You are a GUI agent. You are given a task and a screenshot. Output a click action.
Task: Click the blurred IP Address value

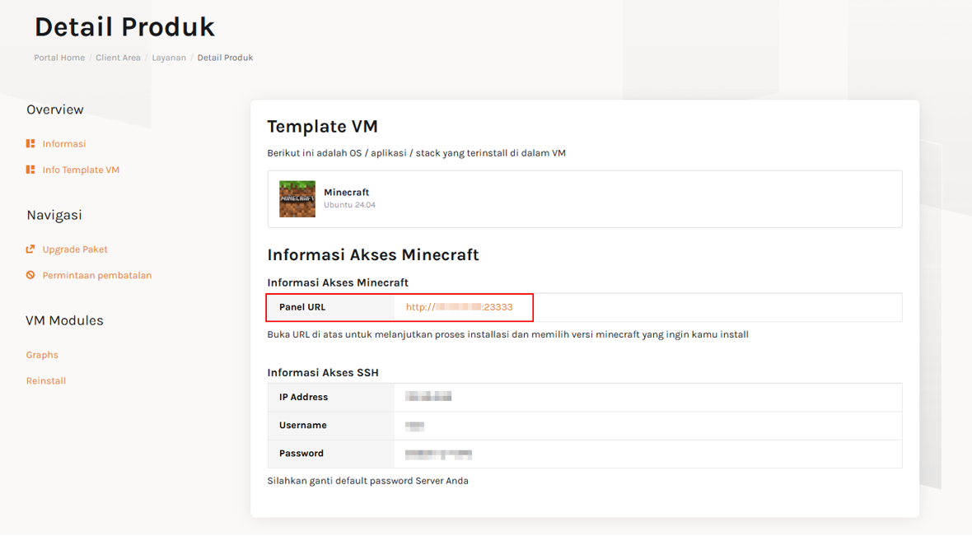click(428, 395)
